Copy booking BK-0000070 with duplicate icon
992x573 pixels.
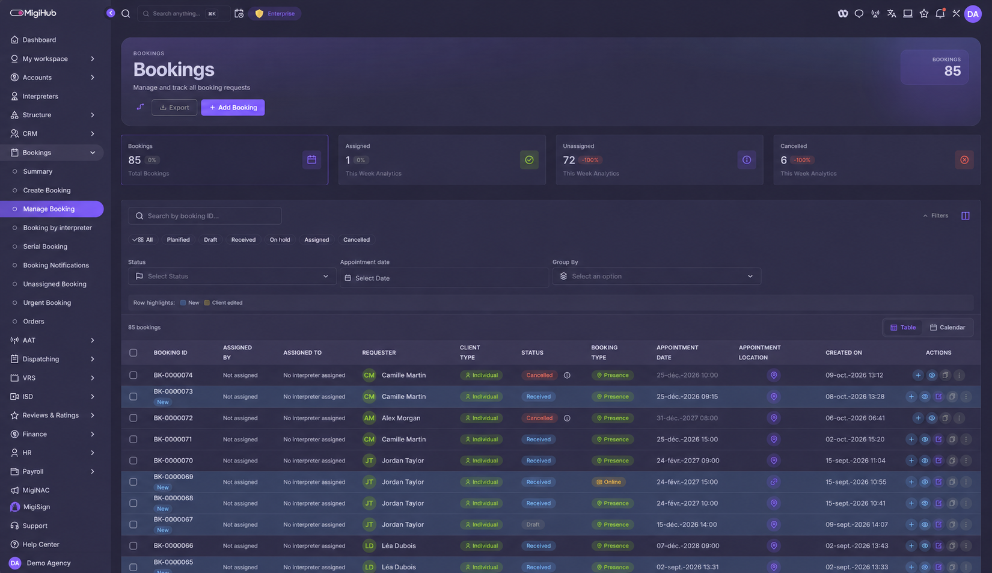[952, 461]
